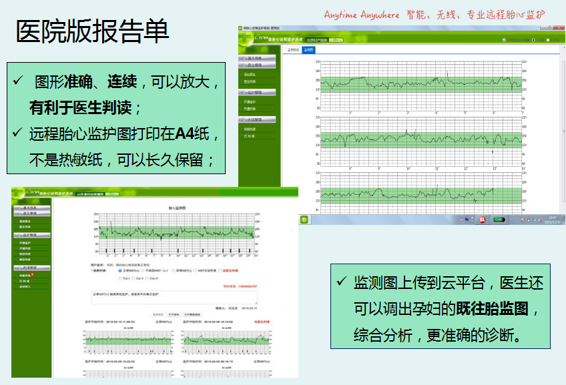The height and width of the screenshot is (385, 566).
Task: Click the main 胎心监测图 chart in the lower window
Action: 177,234
